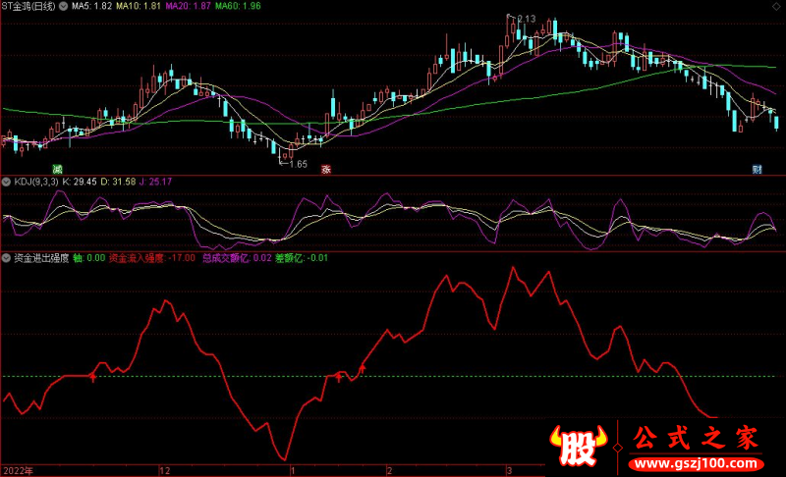Viewport: 786px width, 477px height.
Task: Click the green 减 marker icon
Action: tap(58, 169)
